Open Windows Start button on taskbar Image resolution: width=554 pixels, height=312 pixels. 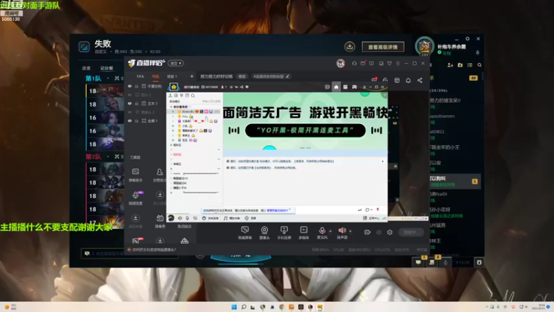(234, 307)
